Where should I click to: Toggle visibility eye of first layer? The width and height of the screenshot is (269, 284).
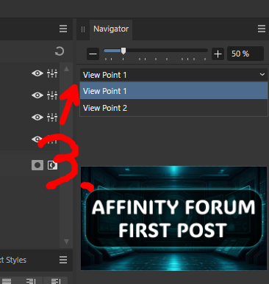37,73
